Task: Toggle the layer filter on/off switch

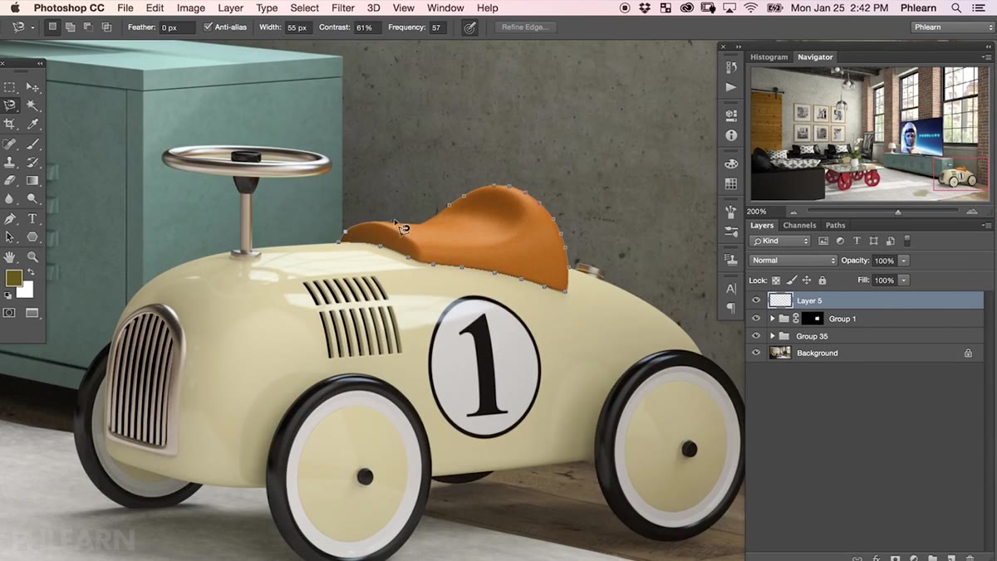Action: [907, 241]
